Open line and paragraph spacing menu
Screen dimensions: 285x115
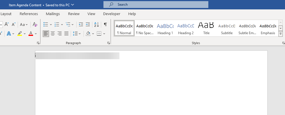tap(76, 34)
